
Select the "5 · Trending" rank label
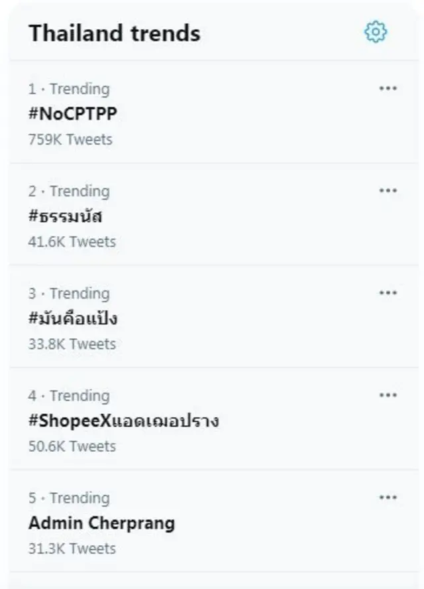[x=69, y=497]
